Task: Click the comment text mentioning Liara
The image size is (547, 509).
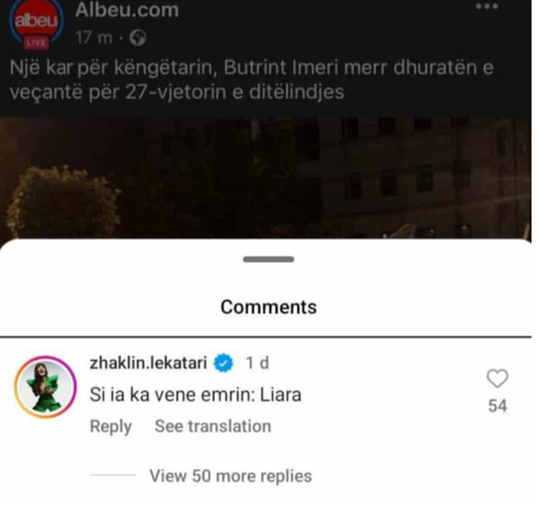Action: (196, 395)
